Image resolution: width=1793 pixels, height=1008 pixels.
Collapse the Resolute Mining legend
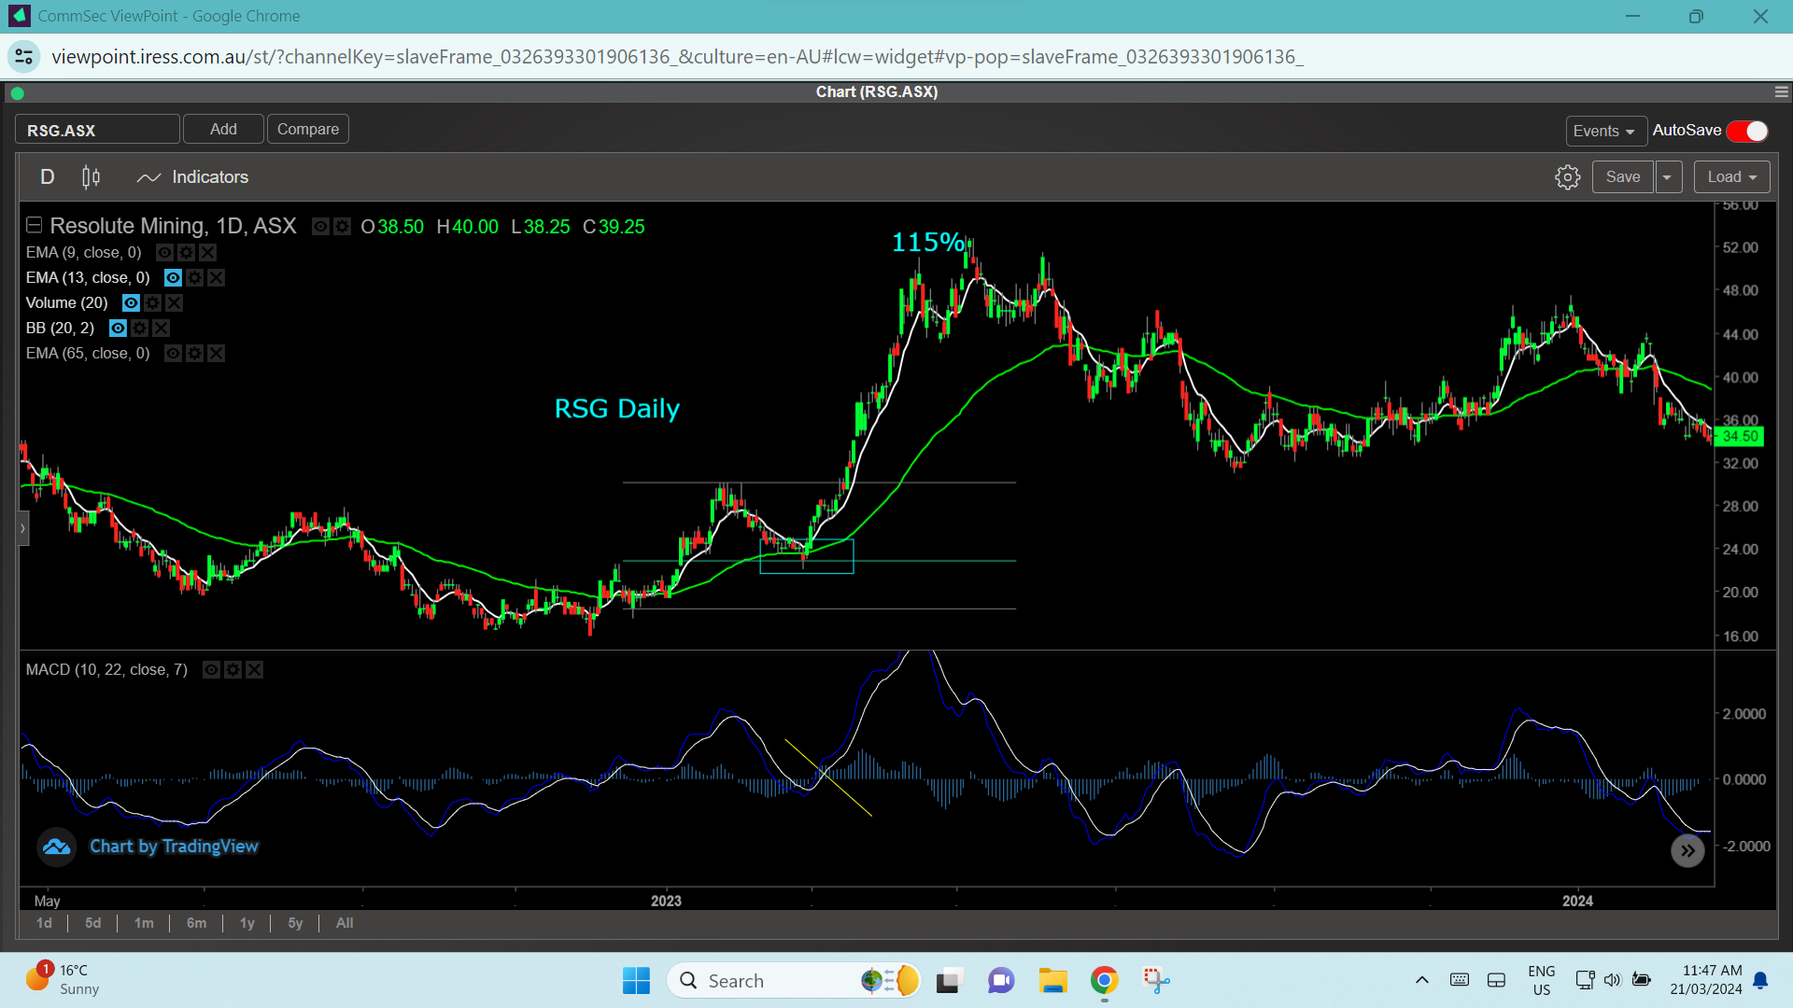click(x=34, y=226)
